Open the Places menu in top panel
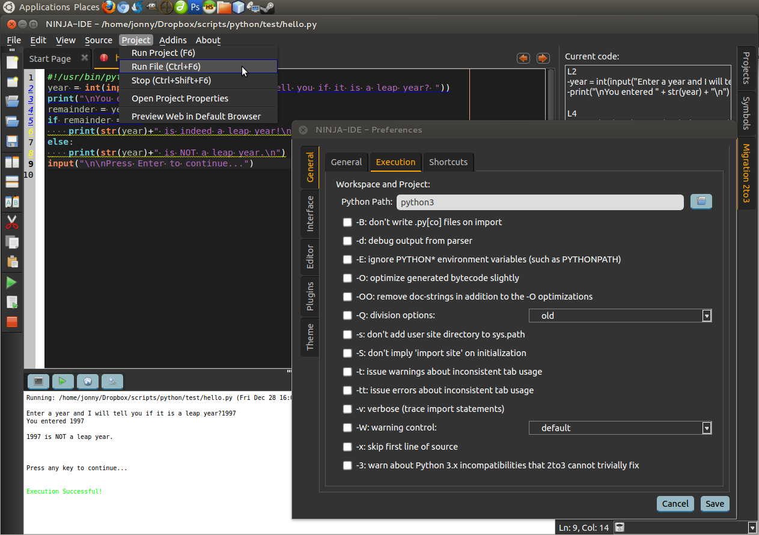The height and width of the screenshot is (535, 759). pos(87,7)
